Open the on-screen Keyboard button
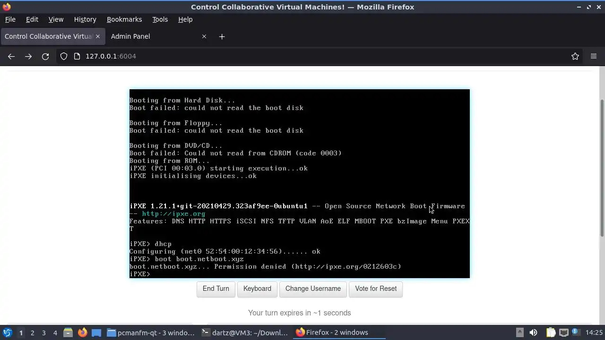This screenshot has height=340, width=605. coord(257,289)
